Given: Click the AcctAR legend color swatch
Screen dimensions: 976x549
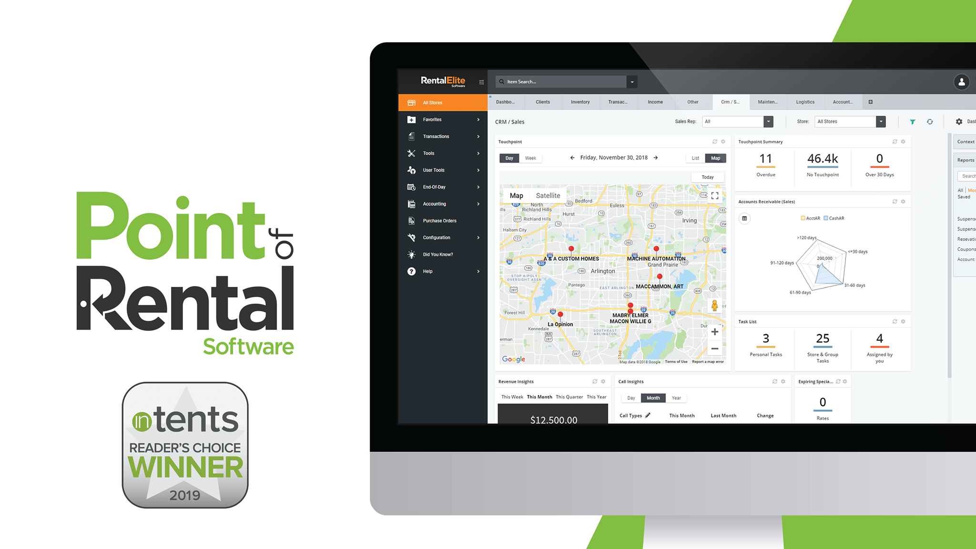Looking at the screenshot, I should click(803, 217).
